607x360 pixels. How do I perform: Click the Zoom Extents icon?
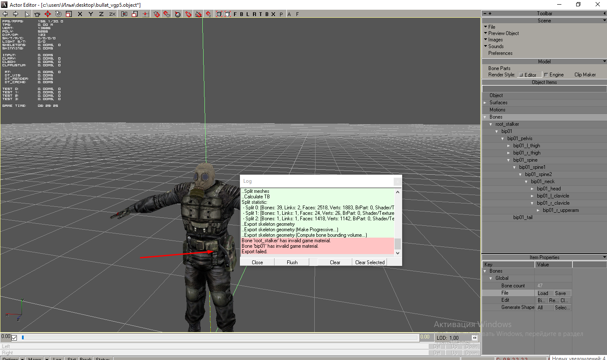point(219,14)
